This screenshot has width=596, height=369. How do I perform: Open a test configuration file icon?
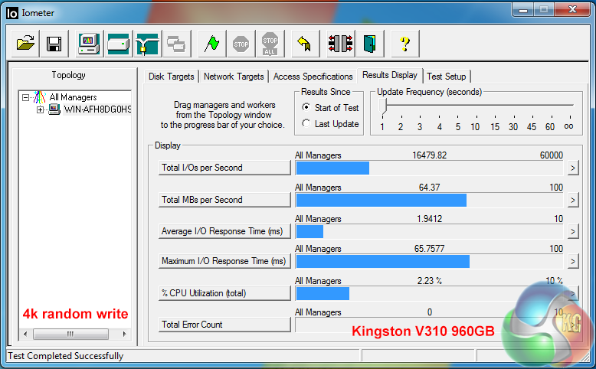coord(25,44)
